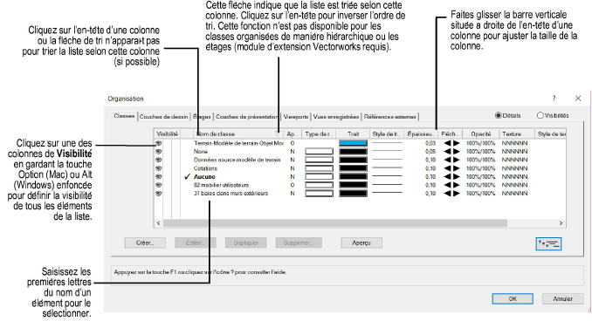
Task: Click eye icon for 82 mobilier utilisateurs
Action: tap(159, 185)
